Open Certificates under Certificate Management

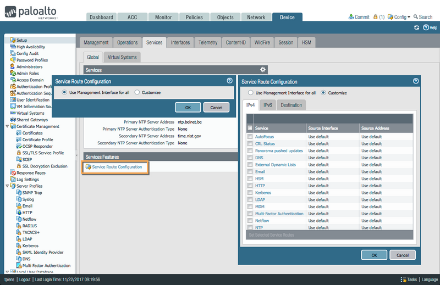32,133
